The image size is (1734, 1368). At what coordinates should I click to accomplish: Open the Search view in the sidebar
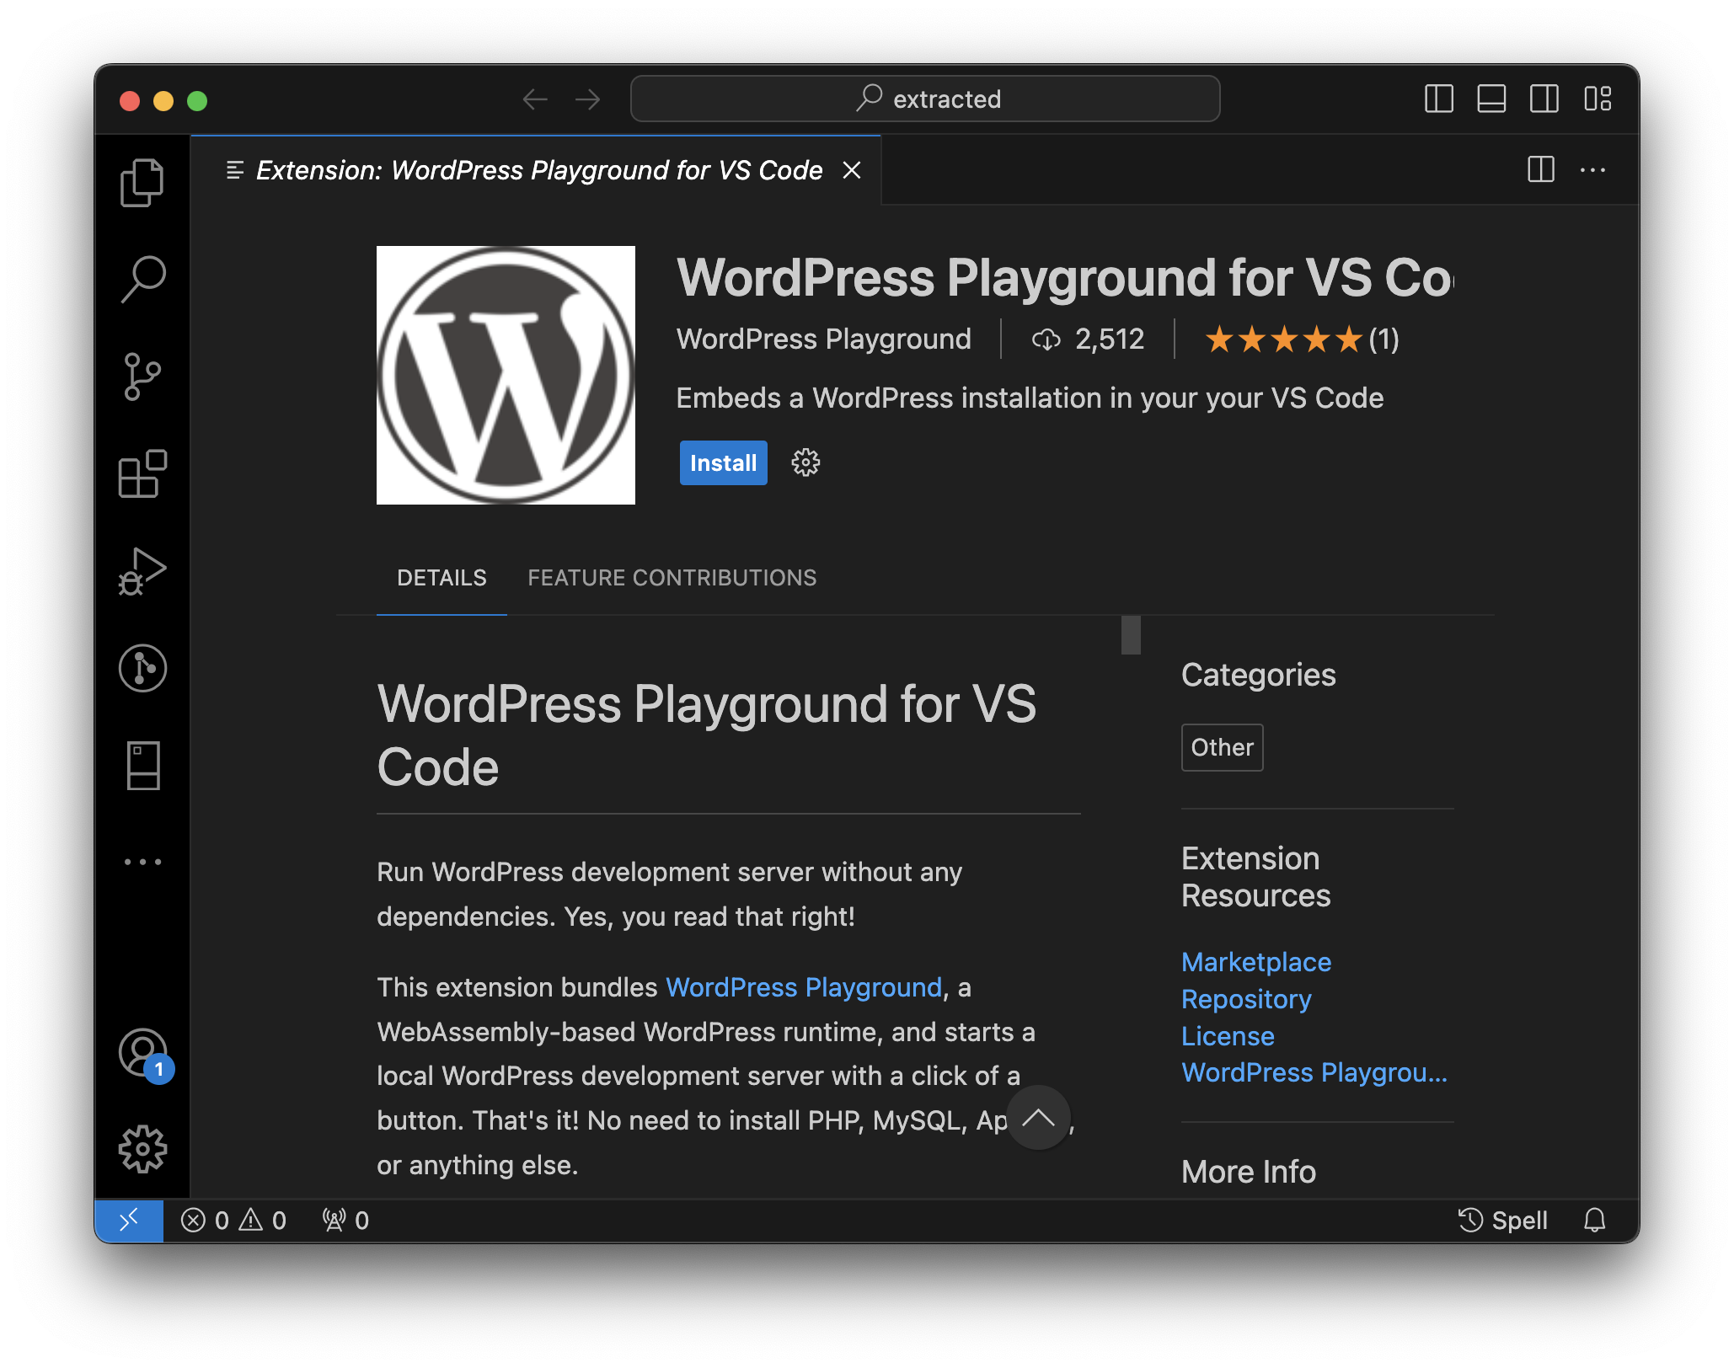[x=142, y=278]
